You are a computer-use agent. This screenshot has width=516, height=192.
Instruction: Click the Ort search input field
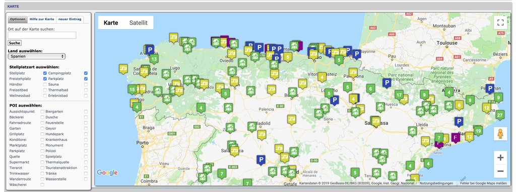click(x=42, y=35)
